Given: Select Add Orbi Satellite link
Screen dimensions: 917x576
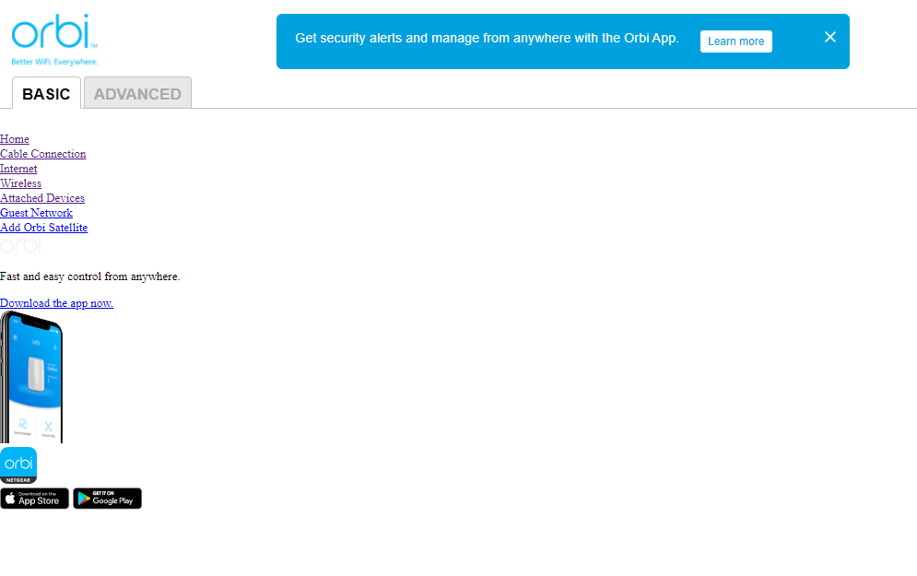Looking at the screenshot, I should (43, 228).
